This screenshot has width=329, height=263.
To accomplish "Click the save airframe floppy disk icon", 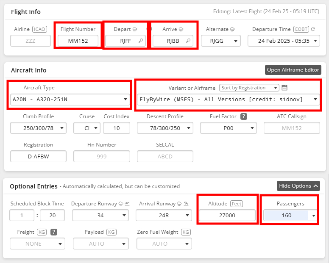I will click(284, 88).
